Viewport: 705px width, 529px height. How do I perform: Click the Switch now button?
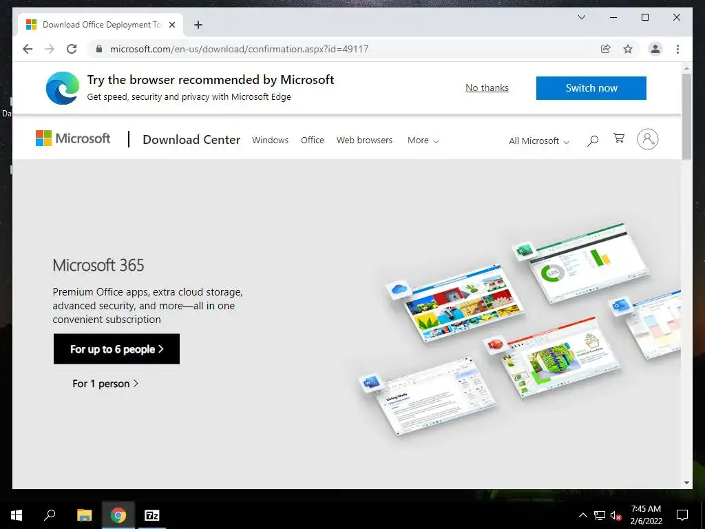coord(591,88)
